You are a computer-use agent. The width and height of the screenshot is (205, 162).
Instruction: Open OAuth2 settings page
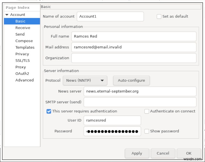(22, 74)
